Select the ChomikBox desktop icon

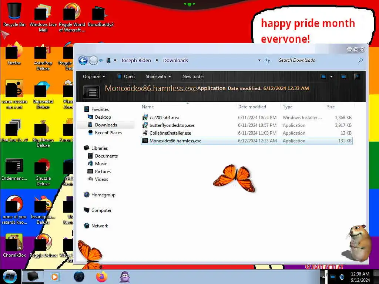[14, 246]
